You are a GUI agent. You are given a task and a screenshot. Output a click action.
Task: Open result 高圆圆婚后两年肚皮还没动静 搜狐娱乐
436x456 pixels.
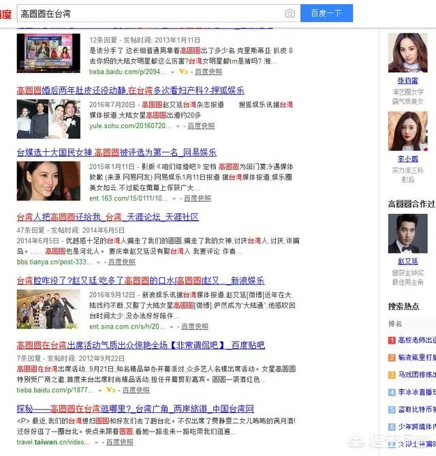(131, 91)
